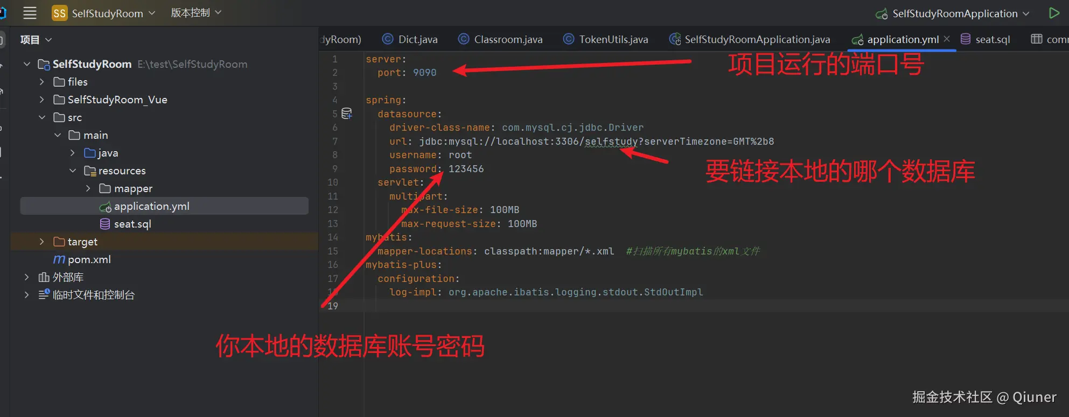The width and height of the screenshot is (1069, 417).
Task: Select the mapper folder icon
Action: 106,188
